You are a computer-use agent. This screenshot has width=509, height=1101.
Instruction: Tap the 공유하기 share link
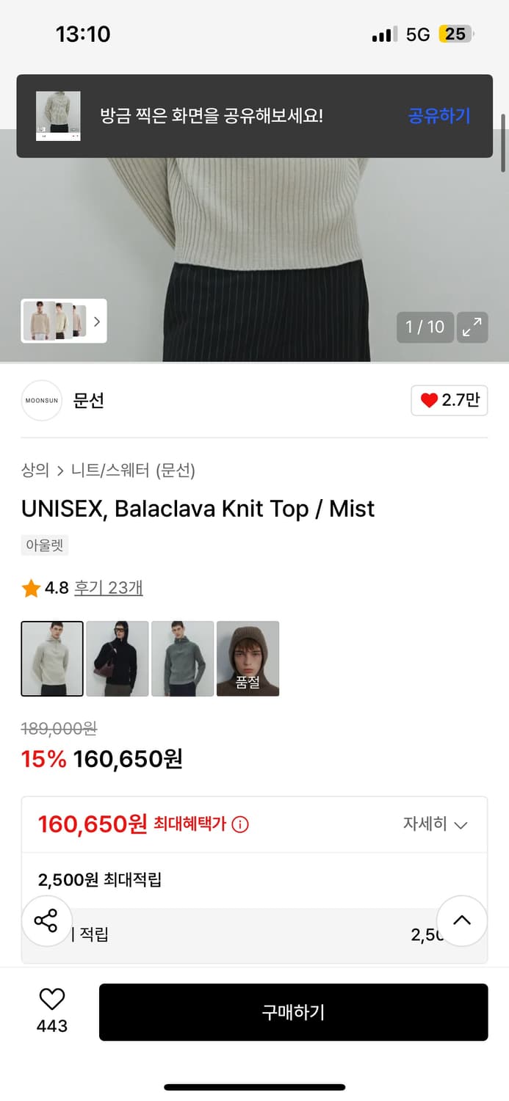(438, 116)
